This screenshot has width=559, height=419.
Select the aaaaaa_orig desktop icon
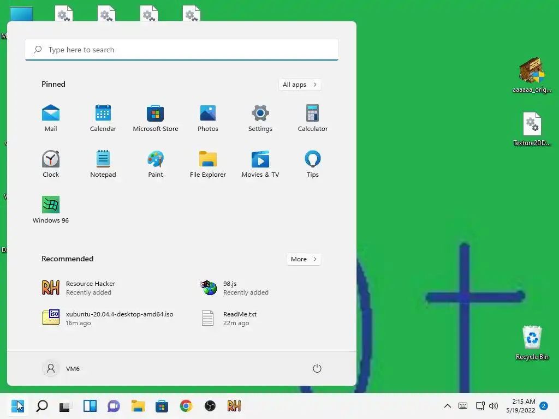[x=532, y=75]
